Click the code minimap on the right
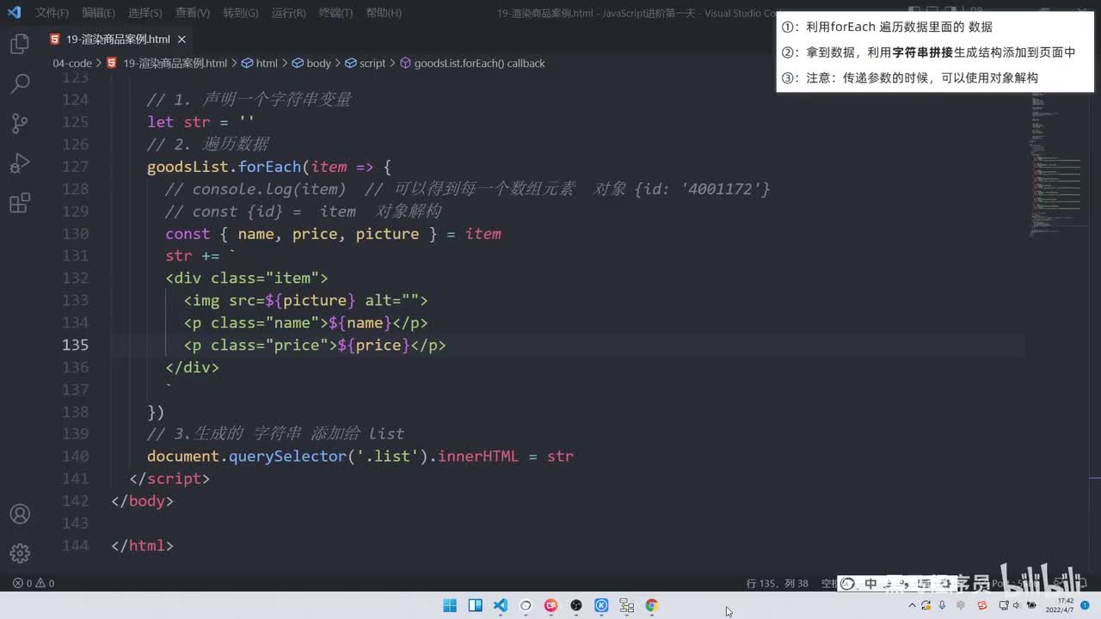Image resolution: width=1101 pixels, height=619 pixels. pyautogui.click(x=1056, y=163)
